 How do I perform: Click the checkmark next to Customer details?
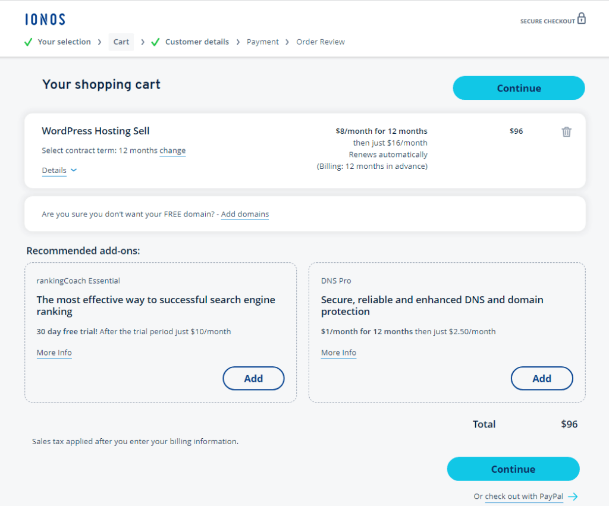point(155,42)
